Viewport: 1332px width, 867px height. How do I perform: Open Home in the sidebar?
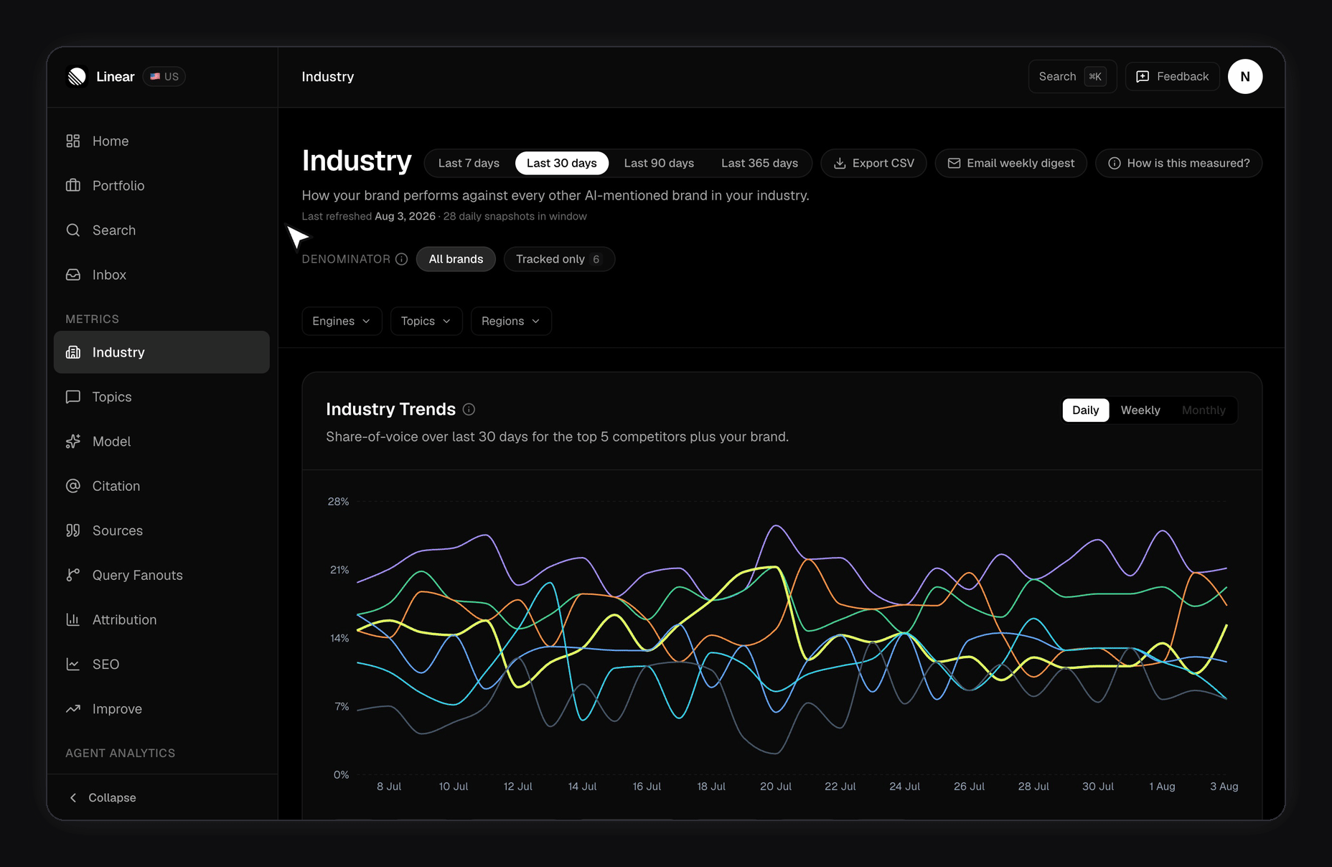[161, 141]
